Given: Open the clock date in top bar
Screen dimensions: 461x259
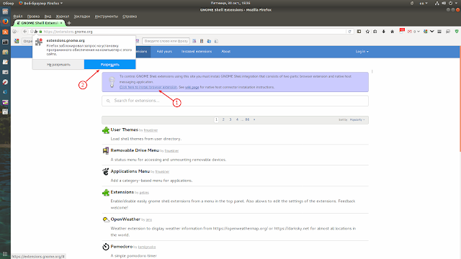Looking at the screenshot, I should [x=230, y=3].
